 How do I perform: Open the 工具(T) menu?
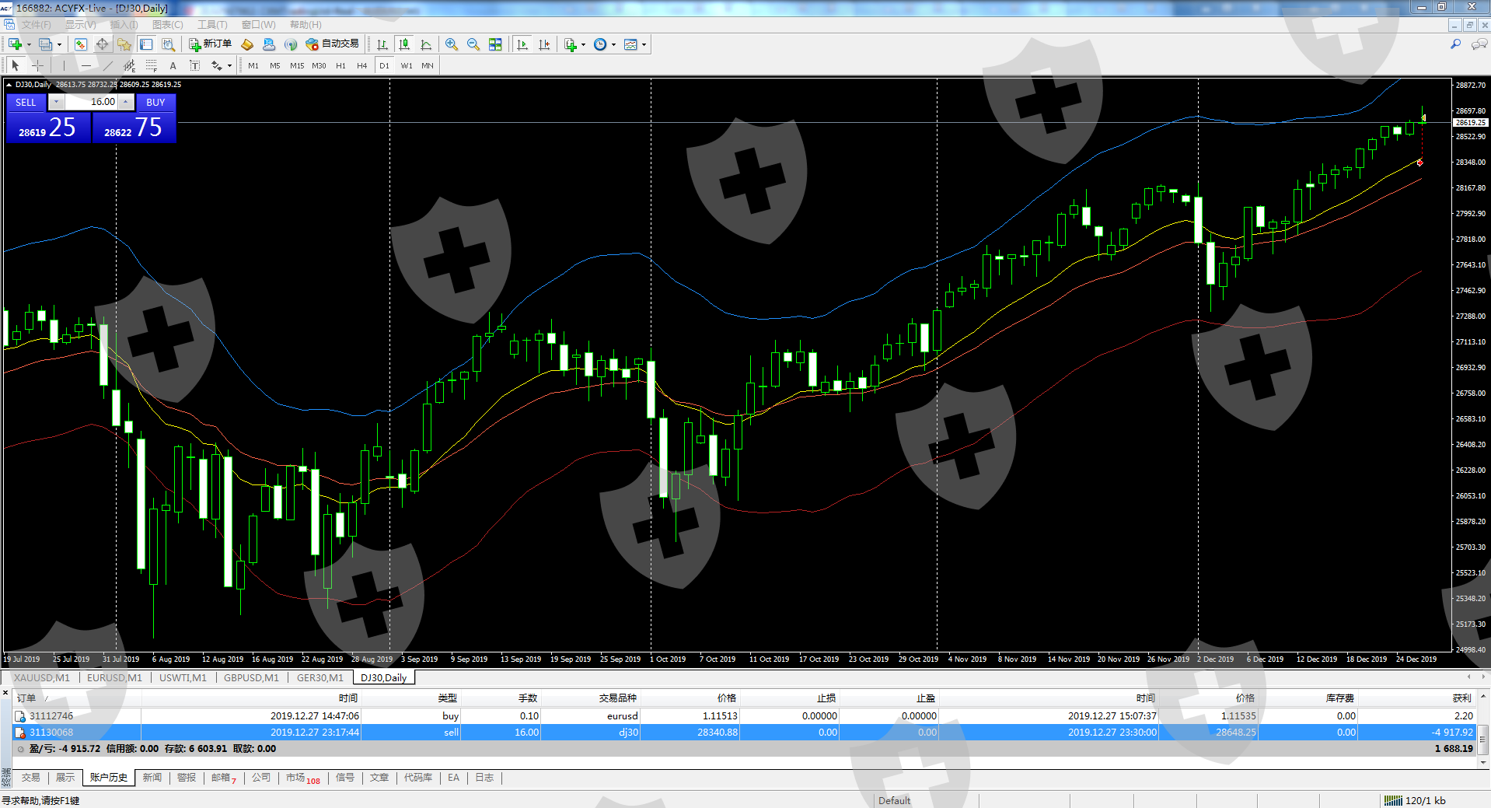(x=211, y=25)
